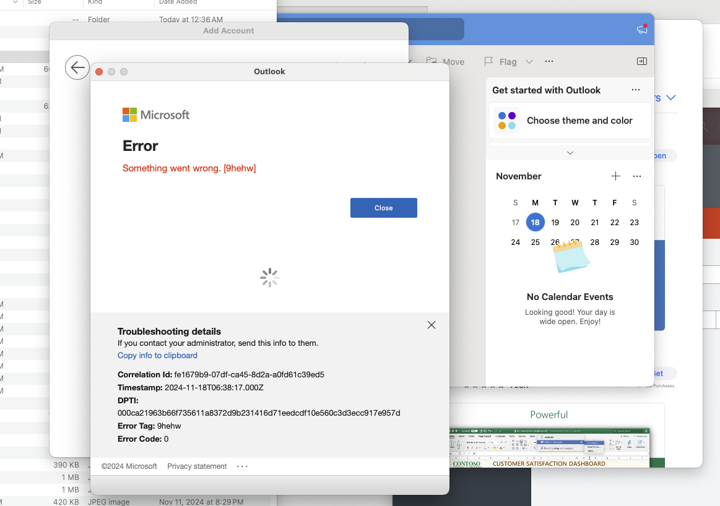Select November 28 in the calendar
Screen dimensions: 720x506
pyautogui.click(x=595, y=242)
